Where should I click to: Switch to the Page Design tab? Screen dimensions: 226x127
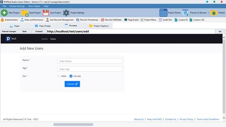click(x=42, y=26)
